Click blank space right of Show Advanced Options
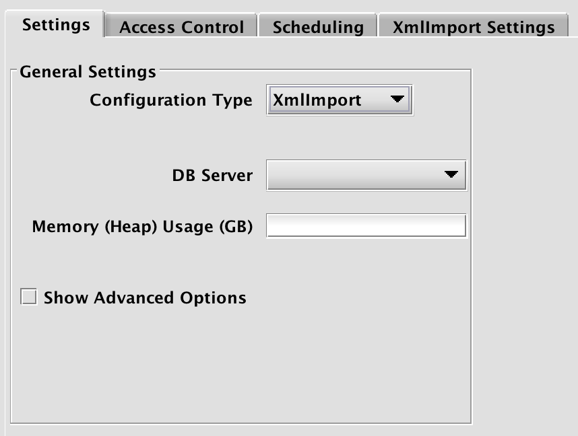 (x=357, y=297)
